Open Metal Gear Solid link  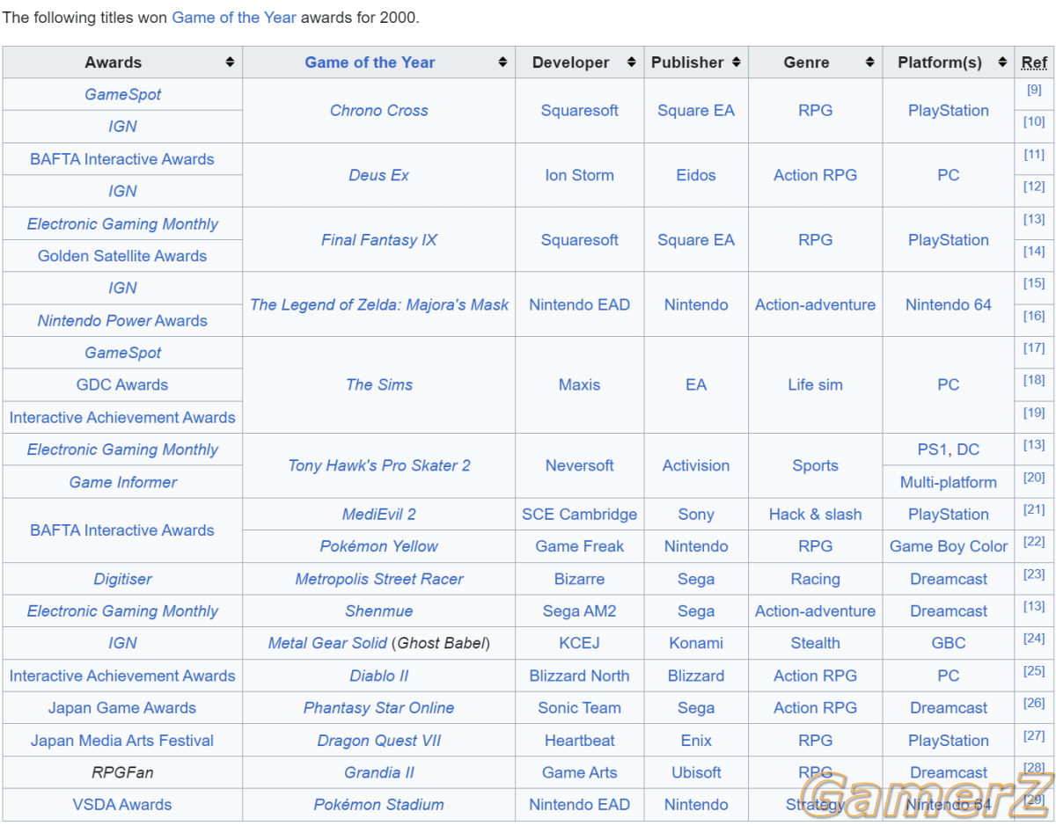click(x=327, y=643)
